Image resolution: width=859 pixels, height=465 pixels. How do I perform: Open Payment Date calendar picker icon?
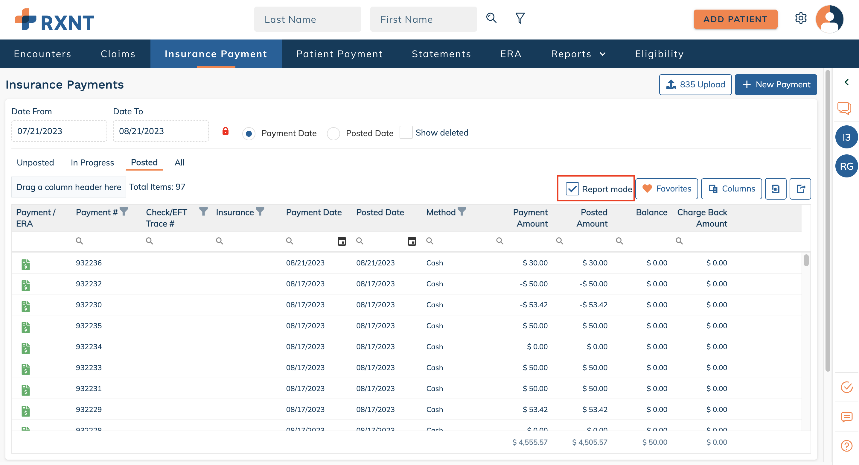coord(342,241)
